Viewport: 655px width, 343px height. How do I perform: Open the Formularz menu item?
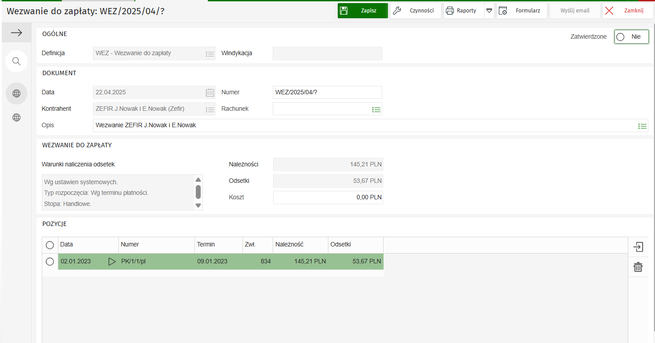point(522,11)
